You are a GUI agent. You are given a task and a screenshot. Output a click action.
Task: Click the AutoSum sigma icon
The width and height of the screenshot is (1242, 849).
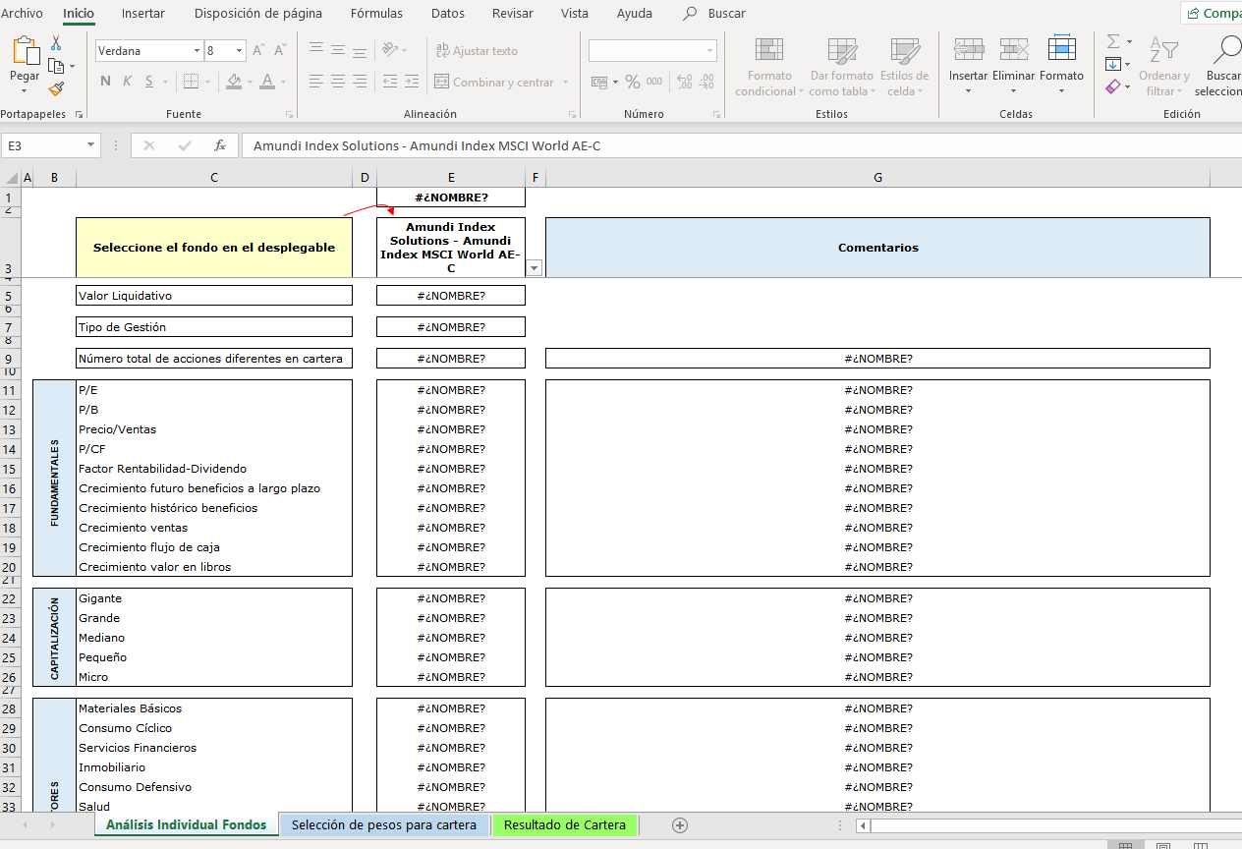coord(1113,41)
